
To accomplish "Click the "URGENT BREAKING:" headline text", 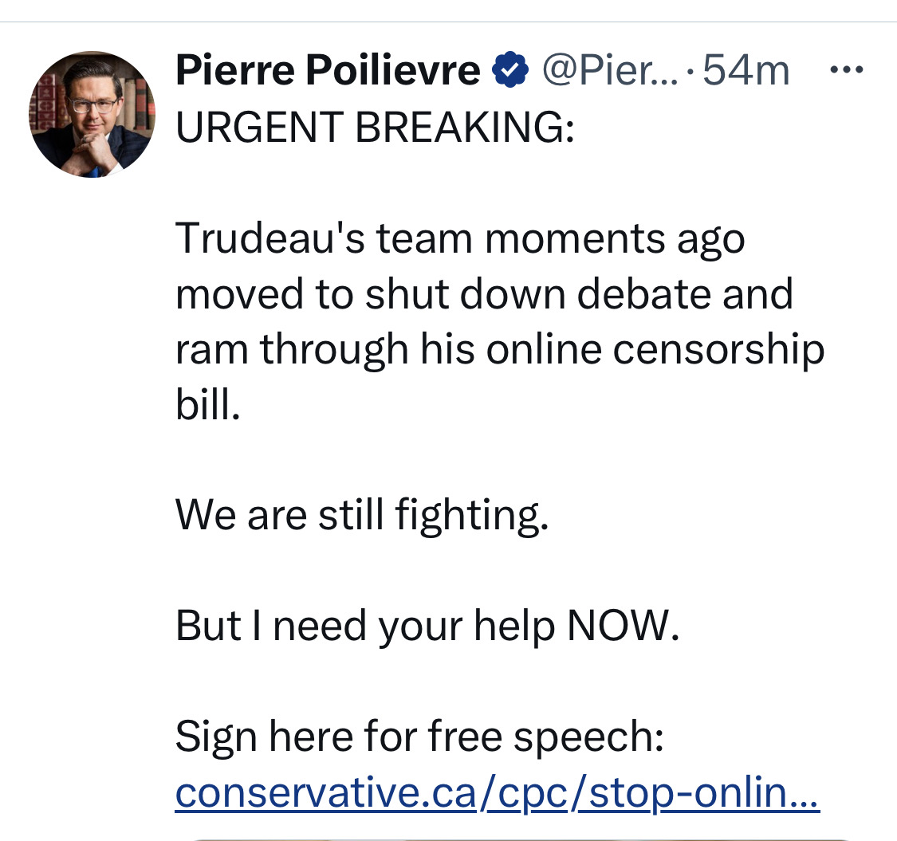I will point(376,127).
